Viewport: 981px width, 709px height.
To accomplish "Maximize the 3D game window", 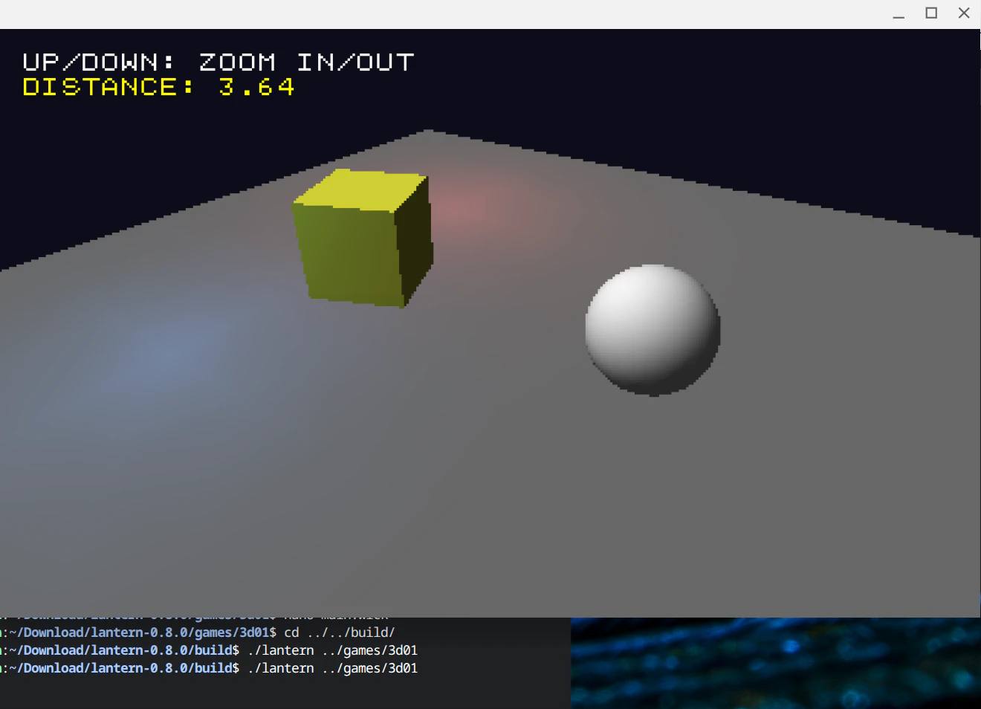I will (x=931, y=13).
